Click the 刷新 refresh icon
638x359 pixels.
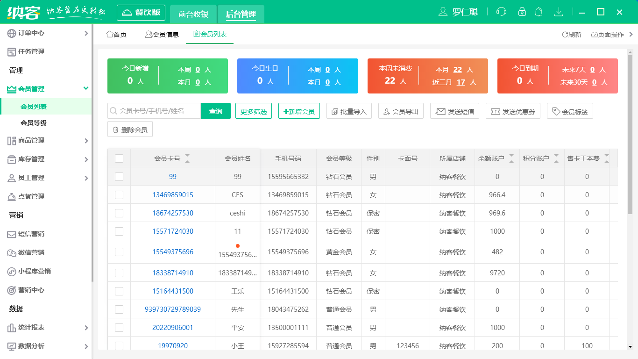click(x=572, y=35)
